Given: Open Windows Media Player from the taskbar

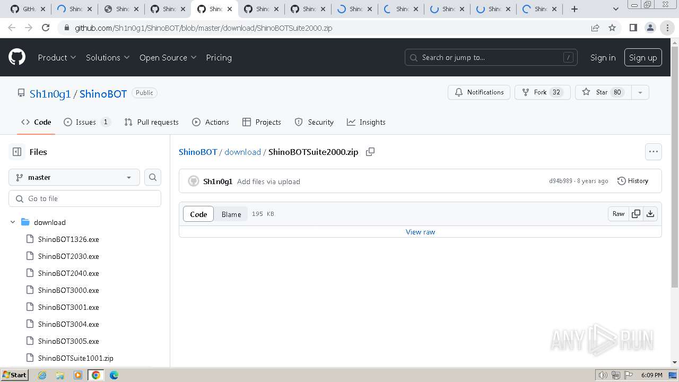Looking at the screenshot, I should pyautogui.click(x=78, y=375).
